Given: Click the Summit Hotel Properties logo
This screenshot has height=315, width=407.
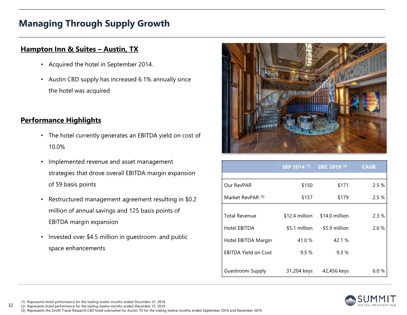Looking at the screenshot, I should tap(370, 301).
